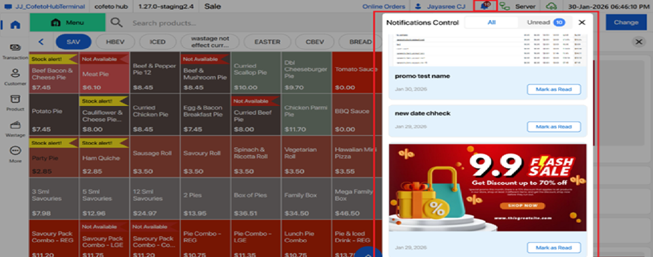Mark 'new date chheck' as read

[x=553, y=127]
